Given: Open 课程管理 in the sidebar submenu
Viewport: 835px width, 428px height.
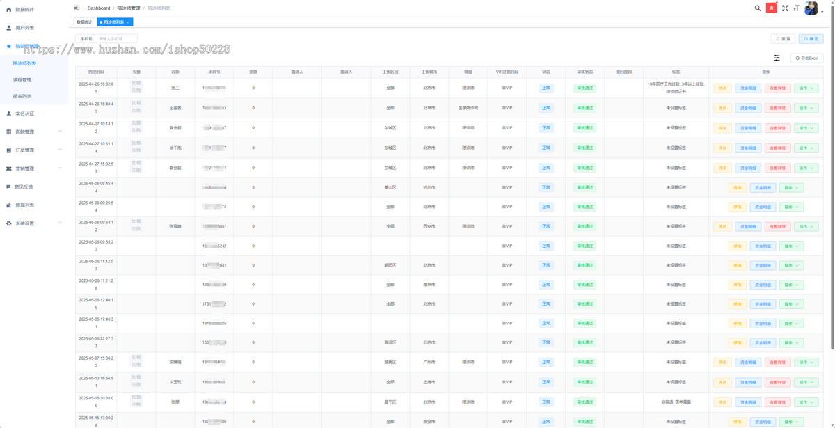Looking at the screenshot, I should 22,80.
